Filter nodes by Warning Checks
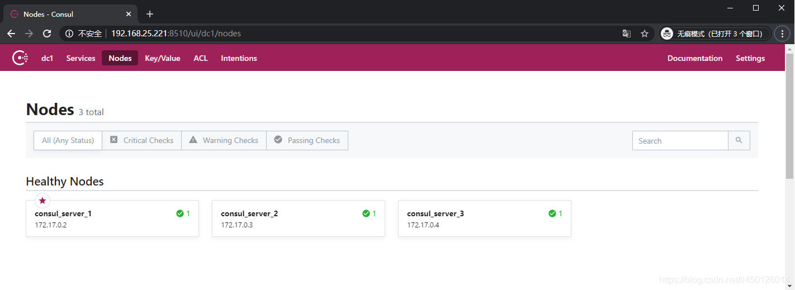 [224, 141]
